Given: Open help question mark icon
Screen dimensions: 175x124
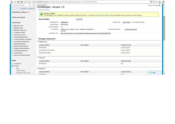Looking at the screenshot, I should coord(159,5).
